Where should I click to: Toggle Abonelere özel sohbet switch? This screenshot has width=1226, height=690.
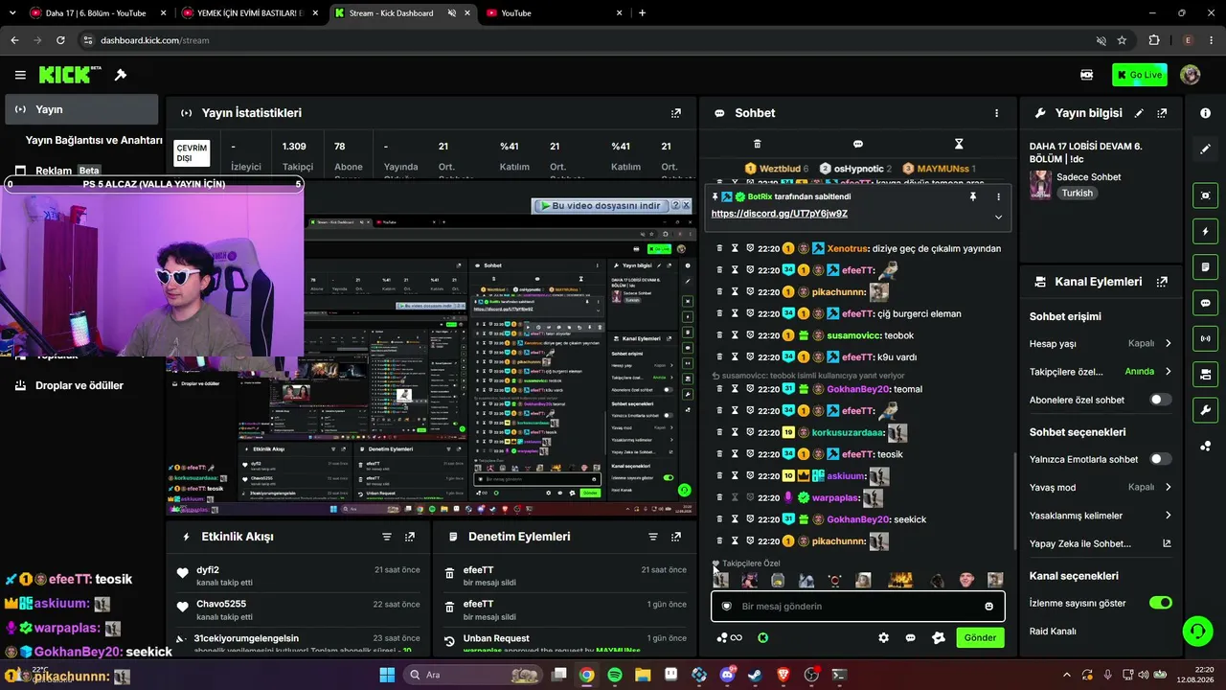click(x=1160, y=400)
